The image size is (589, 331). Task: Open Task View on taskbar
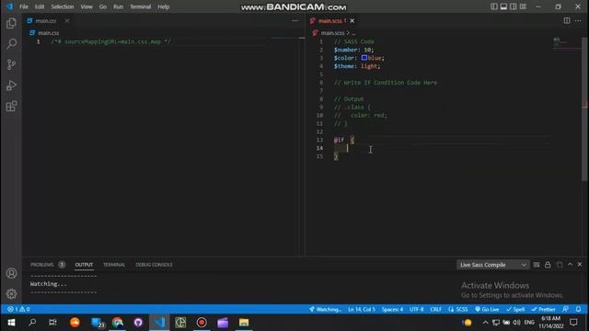pyautogui.click(x=53, y=323)
